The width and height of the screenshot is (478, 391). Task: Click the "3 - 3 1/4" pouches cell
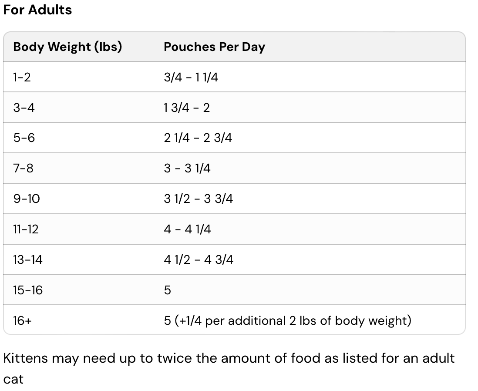coord(187,168)
